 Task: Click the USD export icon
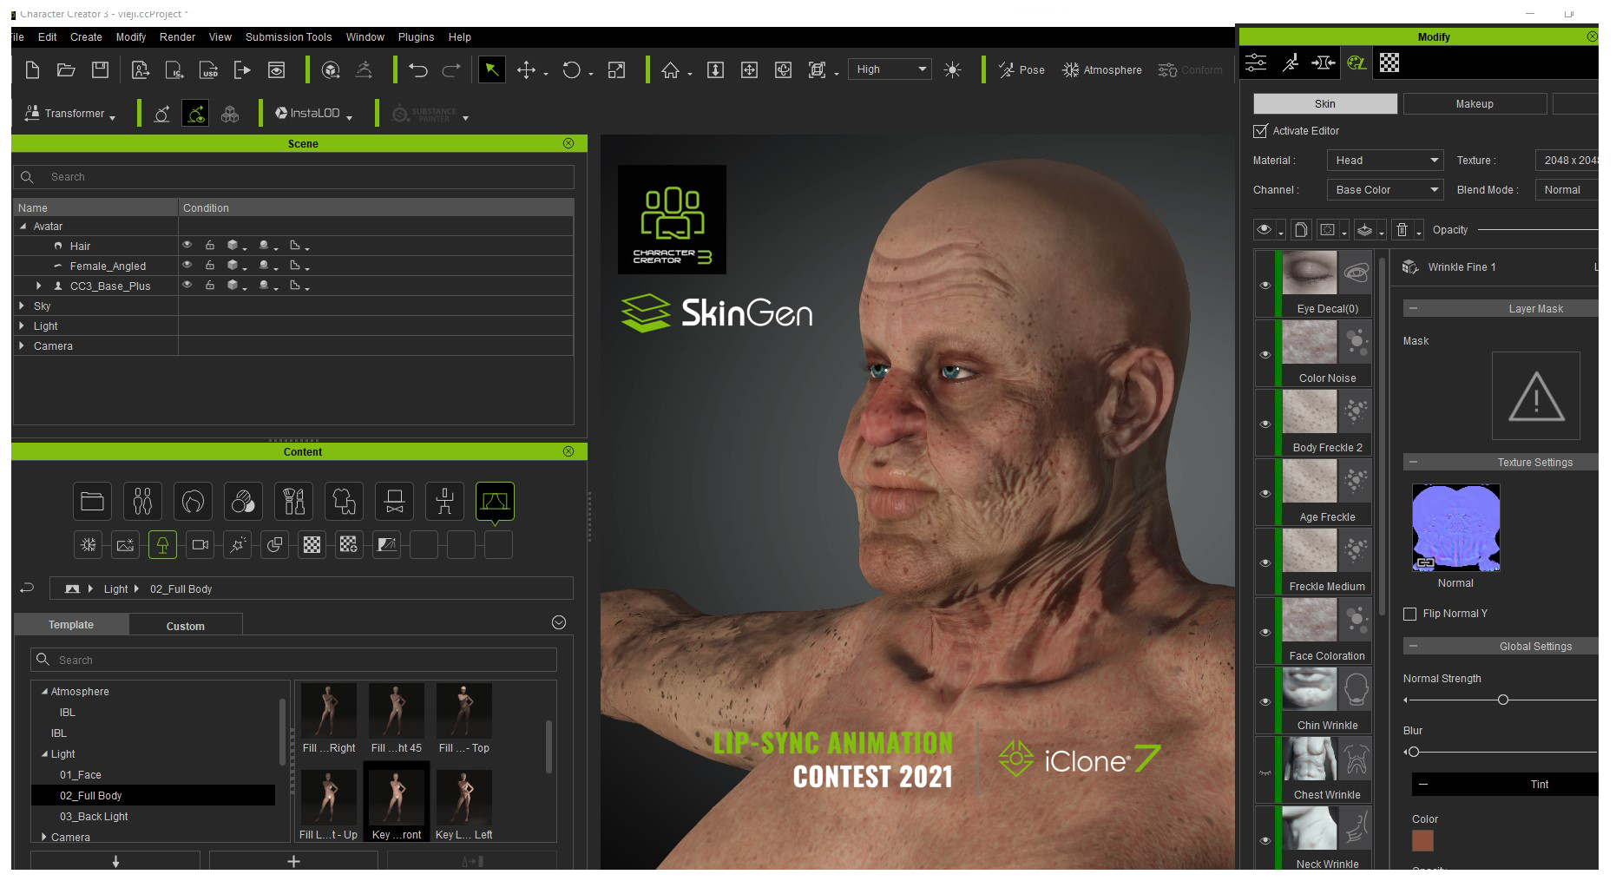208,70
